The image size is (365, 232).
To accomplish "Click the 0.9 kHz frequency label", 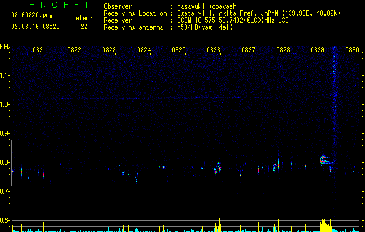I will pyautogui.click(x=5, y=133).
